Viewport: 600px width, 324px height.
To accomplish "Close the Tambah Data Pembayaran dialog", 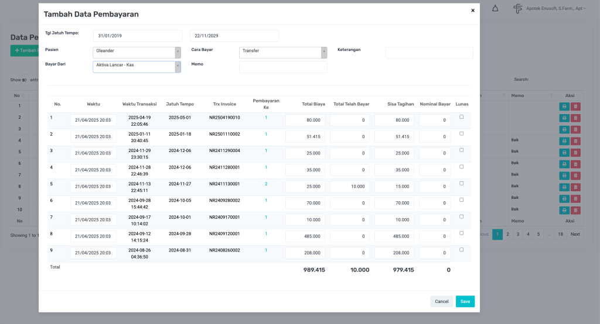I will [x=473, y=11].
